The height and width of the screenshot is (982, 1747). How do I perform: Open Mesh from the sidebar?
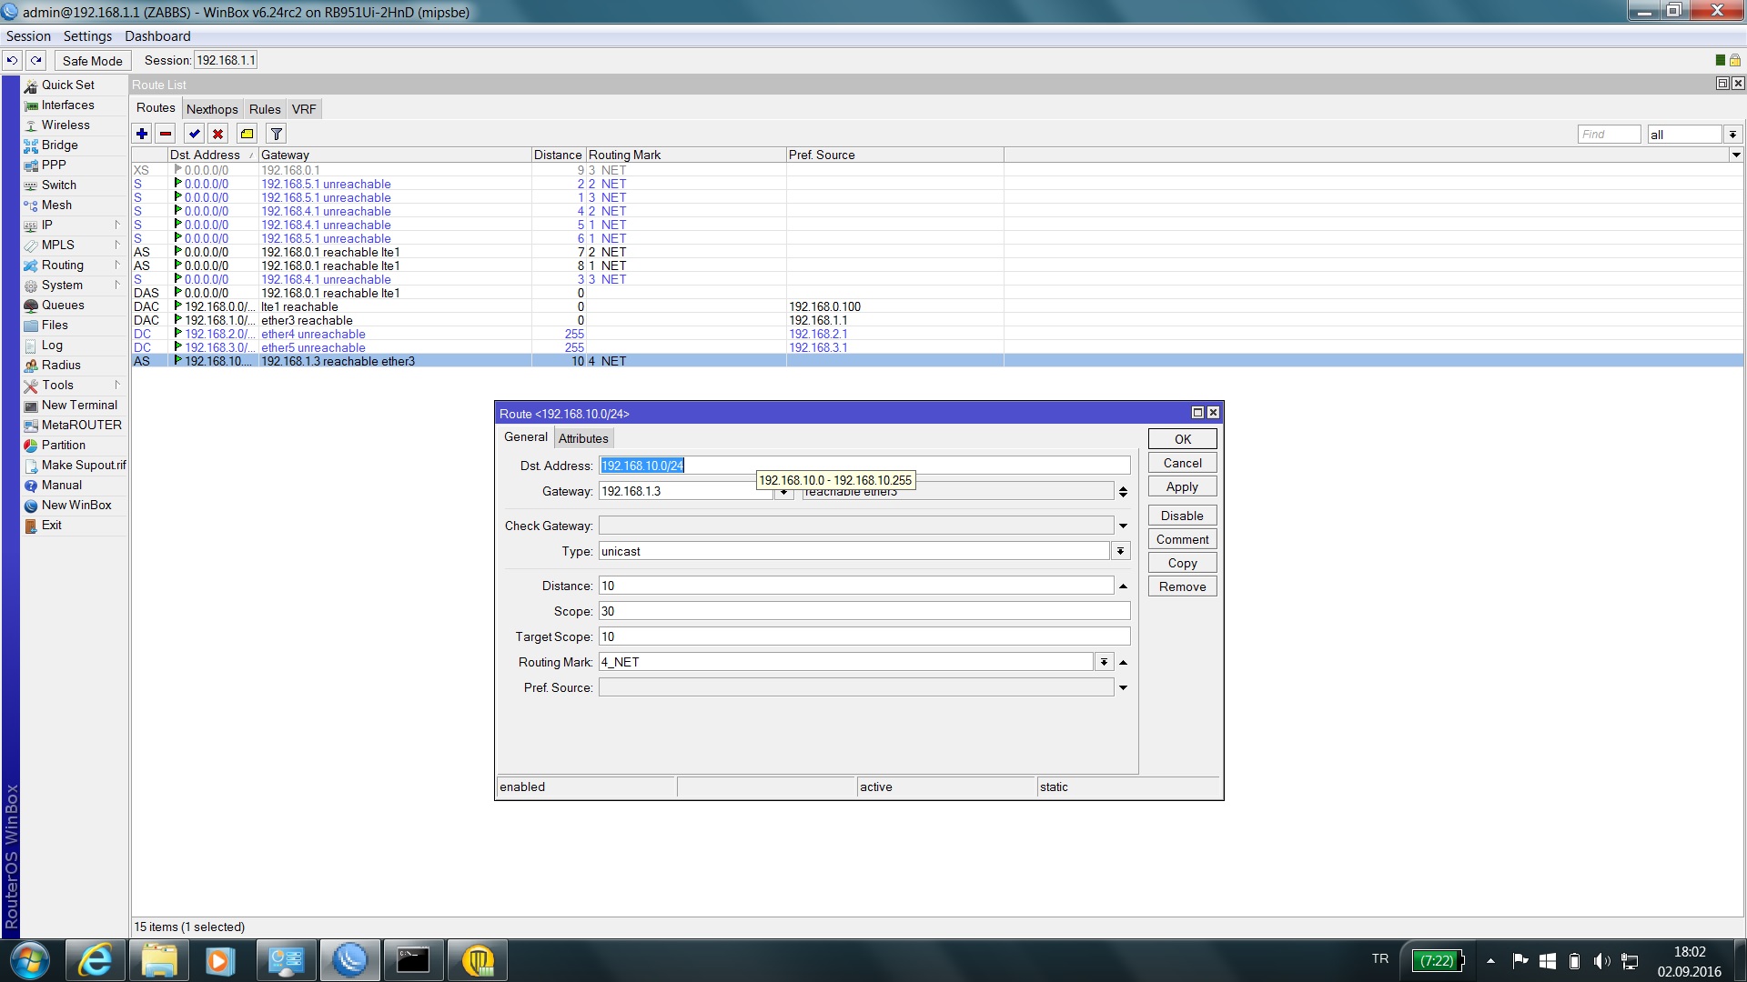pos(56,205)
